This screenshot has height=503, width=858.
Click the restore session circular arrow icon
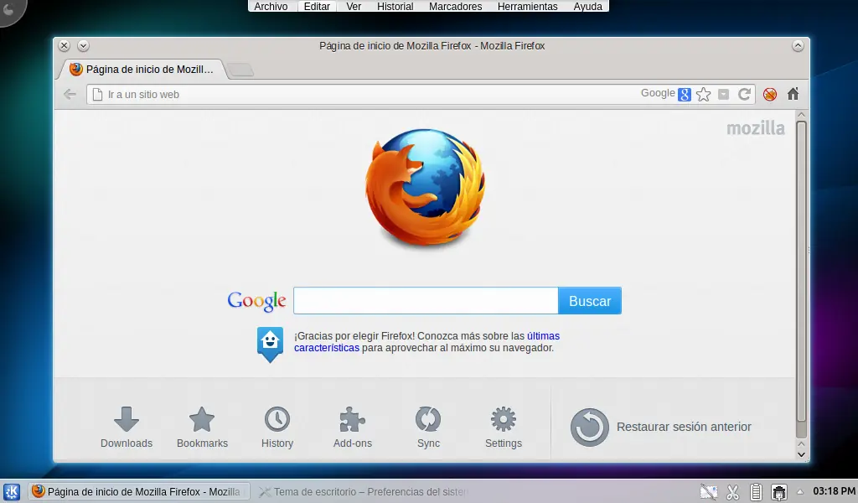pos(589,427)
